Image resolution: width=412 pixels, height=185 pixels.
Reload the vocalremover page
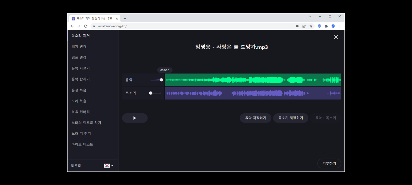pyautogui.click(x=86, y=26)
